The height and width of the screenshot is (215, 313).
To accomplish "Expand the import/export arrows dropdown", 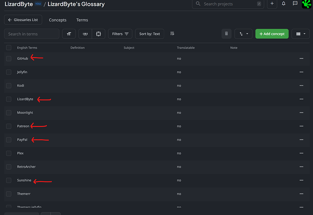I will pyautogui.click(x=244, y=34).
